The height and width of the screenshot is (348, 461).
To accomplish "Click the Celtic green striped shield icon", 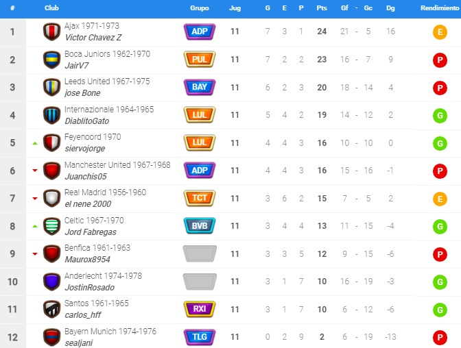I will (x=51, y=226).
